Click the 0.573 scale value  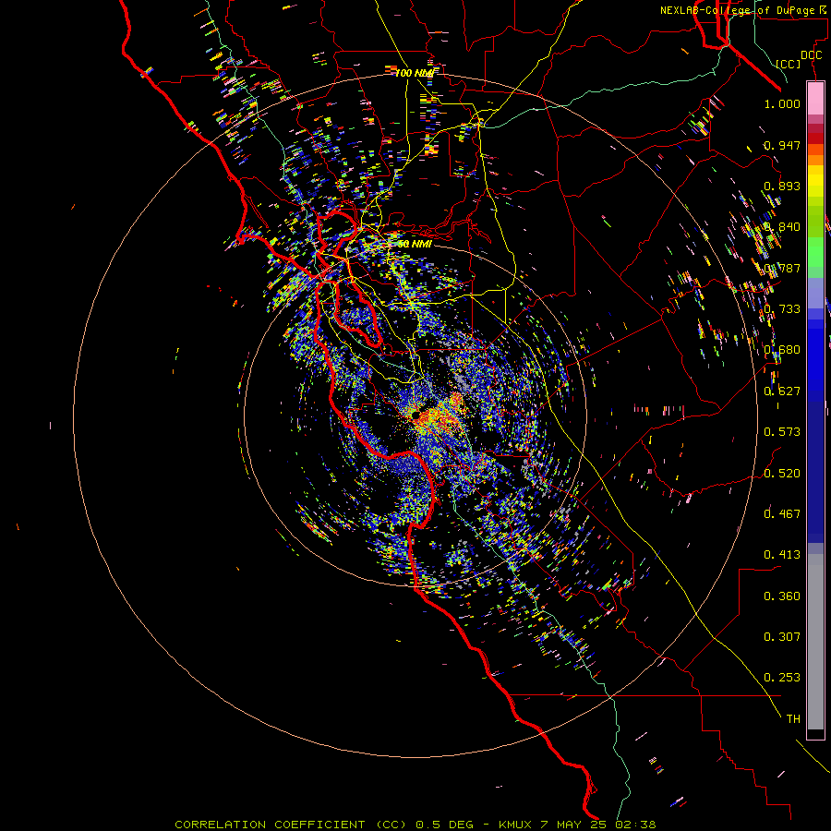tap(782, 432)
